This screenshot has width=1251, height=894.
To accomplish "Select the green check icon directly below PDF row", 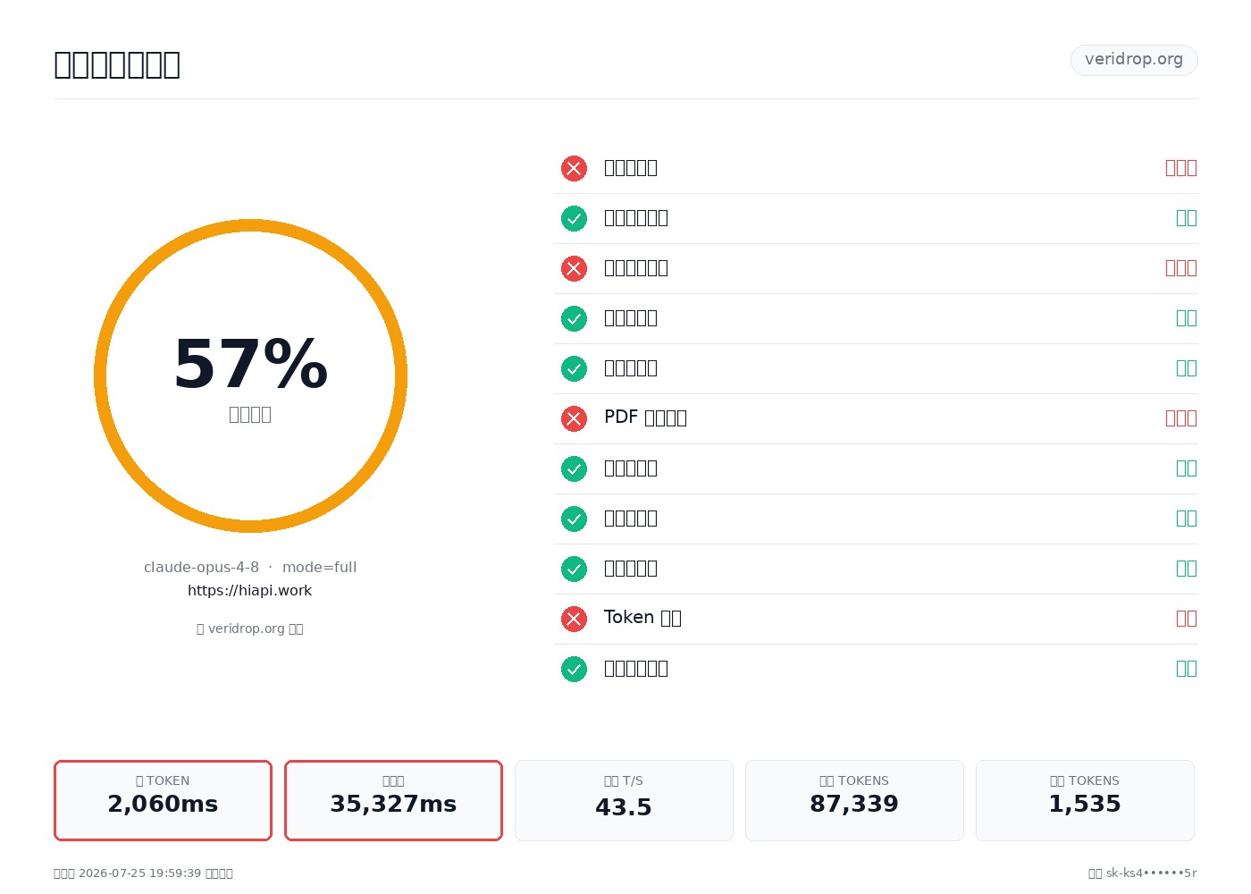I will 574,468.
